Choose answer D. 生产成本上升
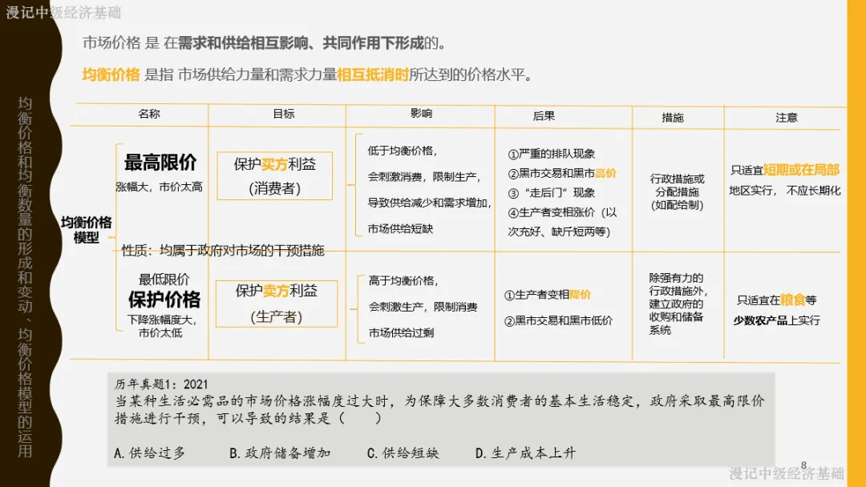866x487 pixels. (x=525, y=453)
